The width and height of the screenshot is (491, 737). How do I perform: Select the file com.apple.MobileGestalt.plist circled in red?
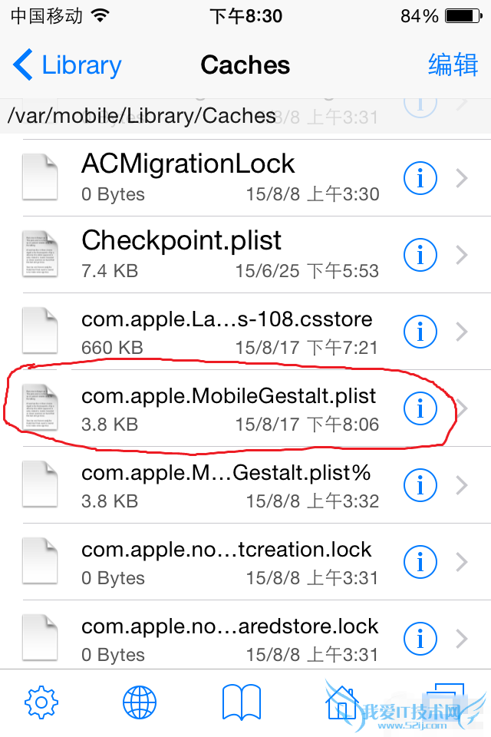pyautogui.click(x=230, y=408)
